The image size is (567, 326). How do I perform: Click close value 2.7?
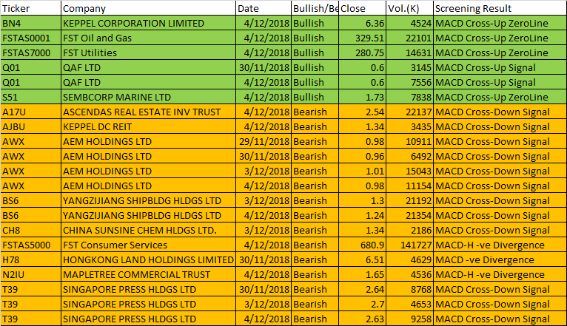point(362,305)
